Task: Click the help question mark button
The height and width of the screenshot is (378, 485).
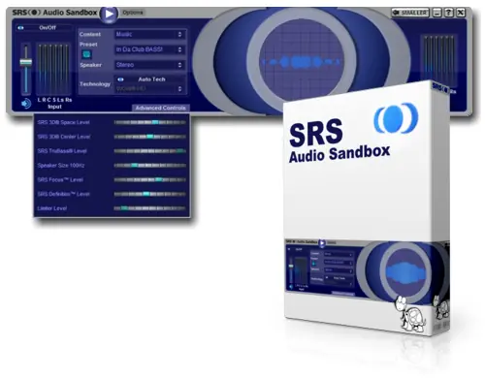Action: [x=448, y=13]
